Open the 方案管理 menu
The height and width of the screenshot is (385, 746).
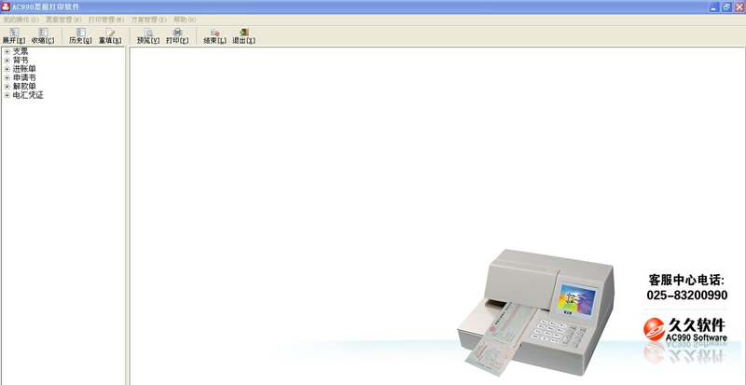tap(148, 20)
